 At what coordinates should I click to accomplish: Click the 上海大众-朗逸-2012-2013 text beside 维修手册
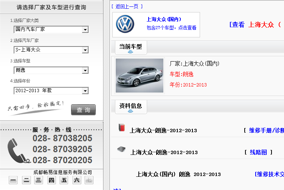pos(163,130)
